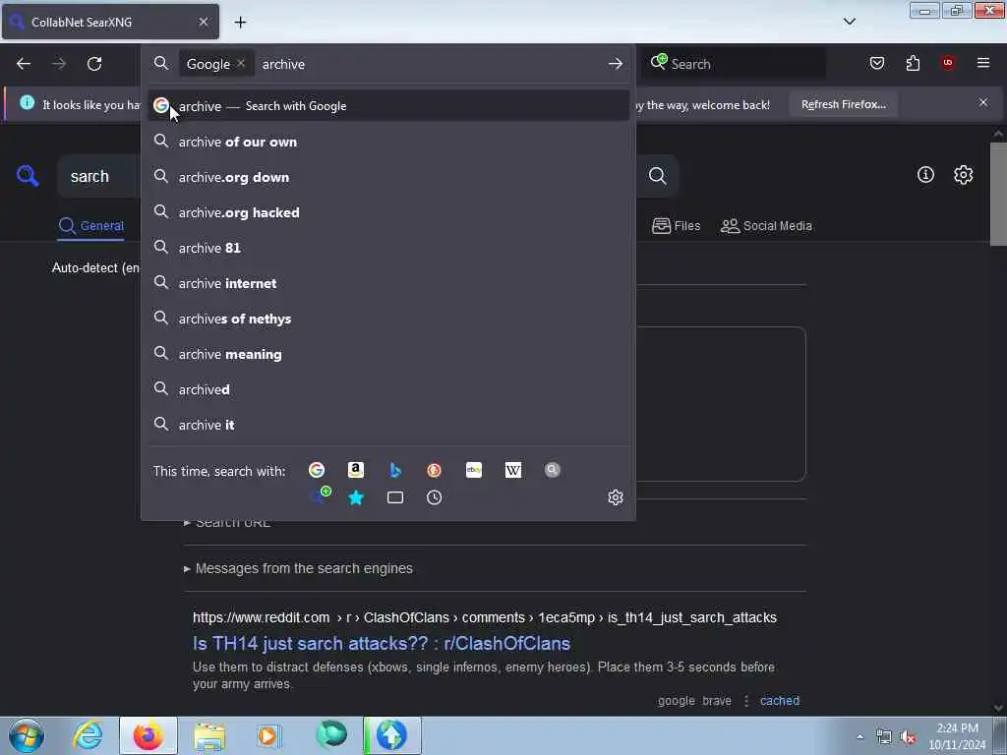Select 'archived' suggestion
This screenshot has height=755, width=1007.
[x=388, y=389]
